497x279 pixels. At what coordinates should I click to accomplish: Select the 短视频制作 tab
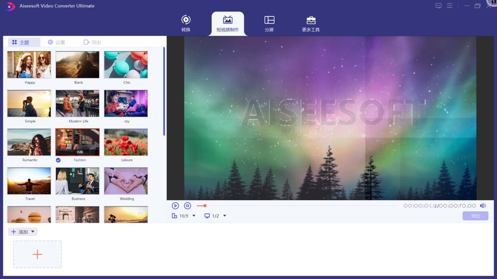[x=227, y=23]
